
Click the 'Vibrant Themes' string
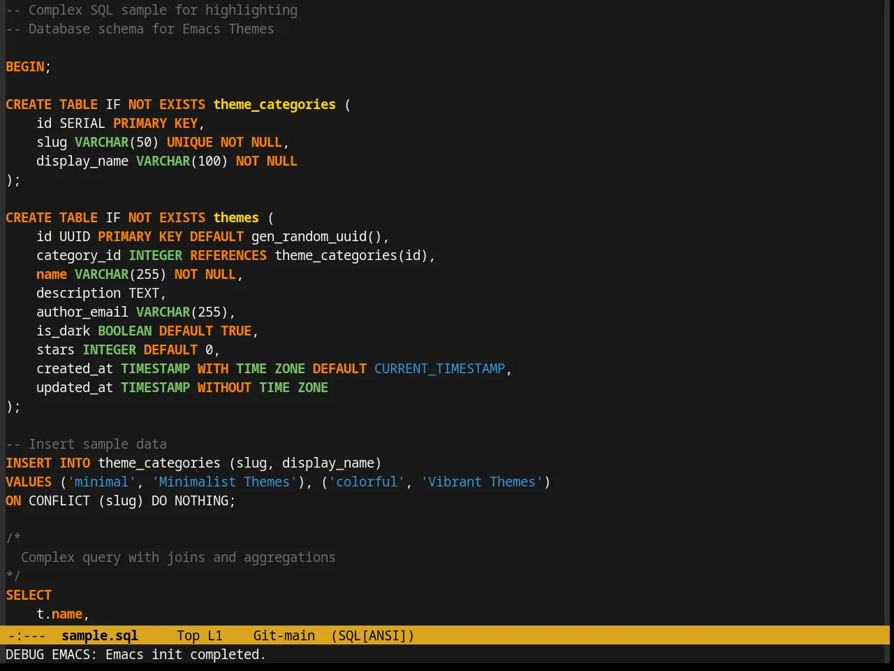coord(482,482)
